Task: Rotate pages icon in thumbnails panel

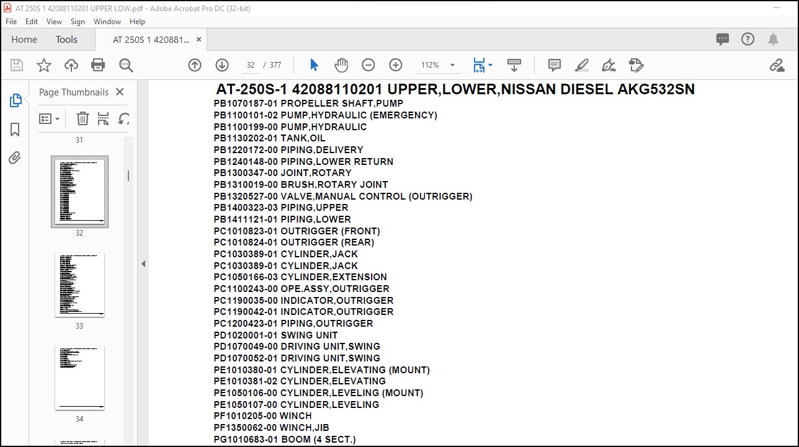Action: 124,118
